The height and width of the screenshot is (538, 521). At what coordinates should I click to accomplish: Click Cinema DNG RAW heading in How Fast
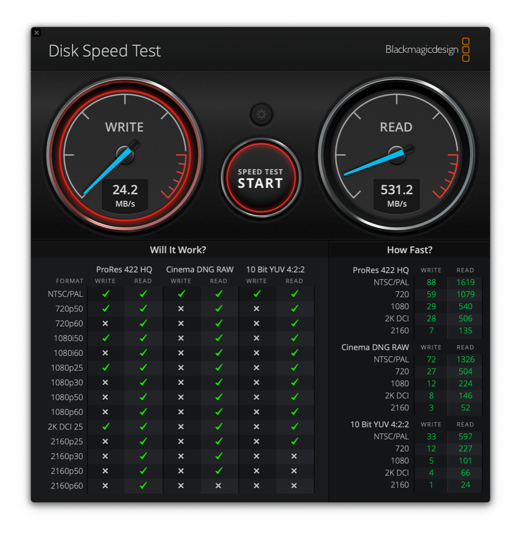[x=375, y=347]
